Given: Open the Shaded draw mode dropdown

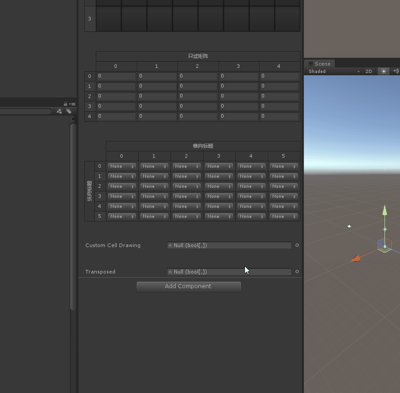Looking at the screenshot, I should click(334, 71).
